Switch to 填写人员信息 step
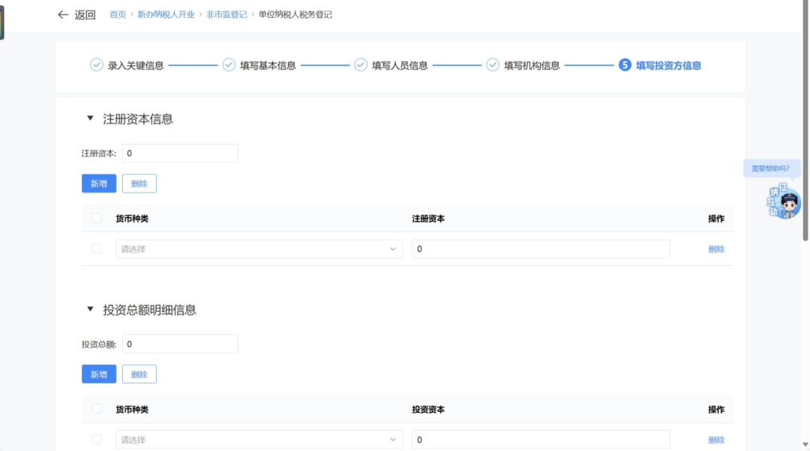810x451 pixels. [400, 65]
